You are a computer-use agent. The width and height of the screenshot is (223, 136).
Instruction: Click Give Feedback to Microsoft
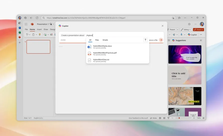tap(138, 118)
